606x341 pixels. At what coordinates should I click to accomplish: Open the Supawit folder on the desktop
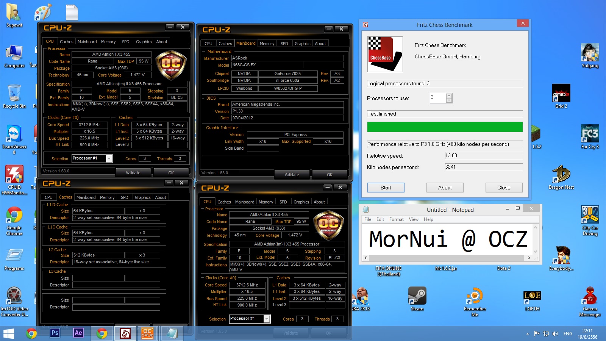[14, 15]
